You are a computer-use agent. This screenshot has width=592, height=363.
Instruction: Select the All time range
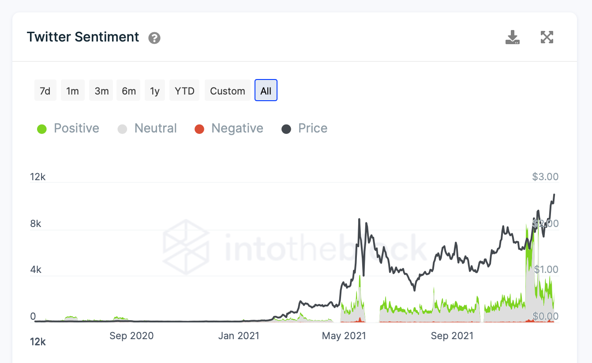[x=266, y=91]
